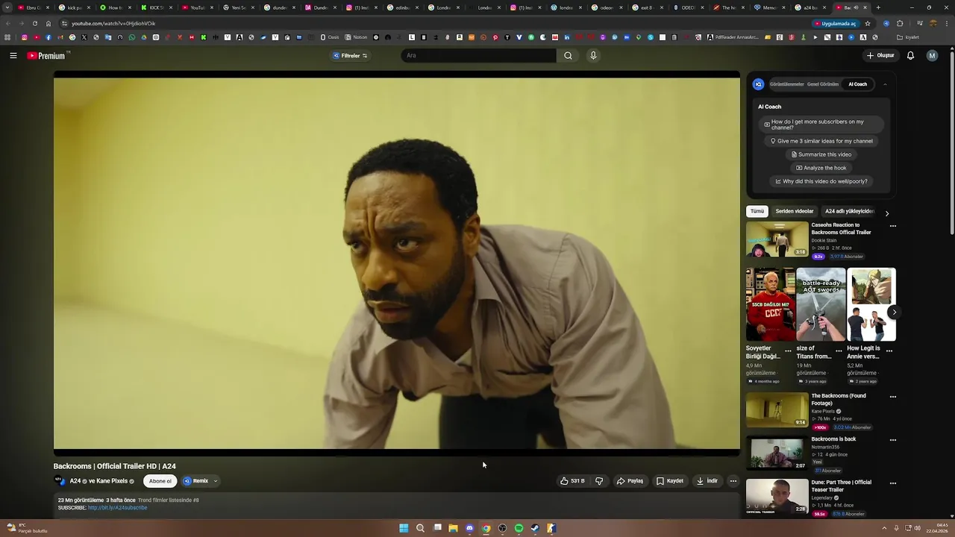Image resolution: width=955 pixels, height=537 pixels.
Task: Open the Windows Start menu
Action: point(404,528)
